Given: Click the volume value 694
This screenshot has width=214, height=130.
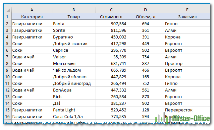Looking at the screenshot, I should point(145,24).
